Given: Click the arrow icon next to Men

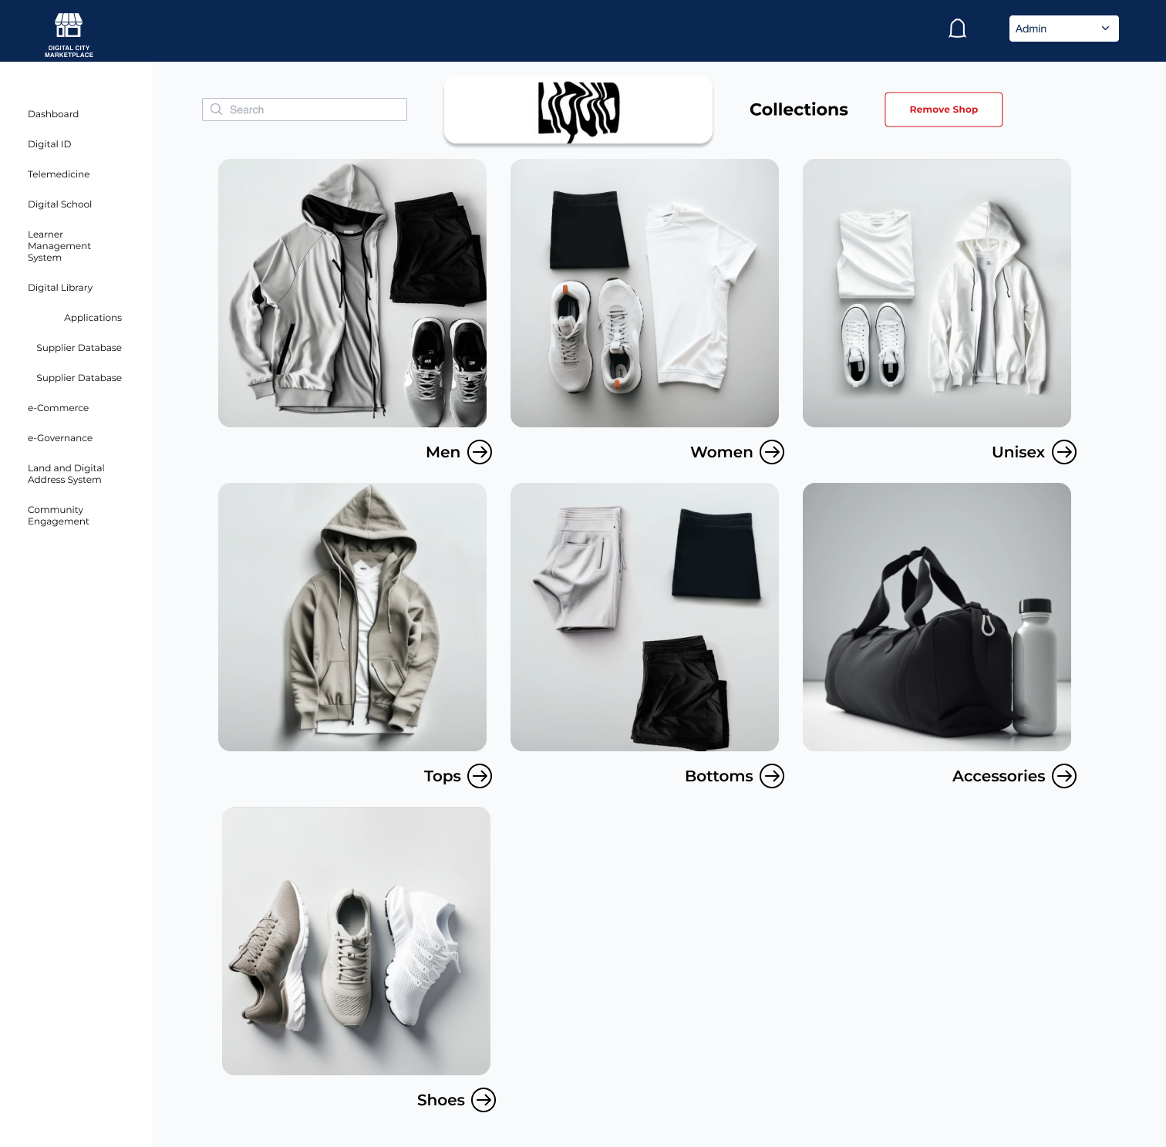Looking at the screenshot, I should coord(480,452).
